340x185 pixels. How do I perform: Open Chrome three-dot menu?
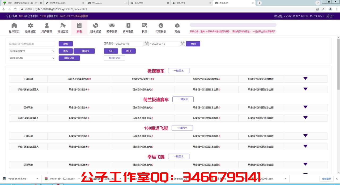[336, 9]
